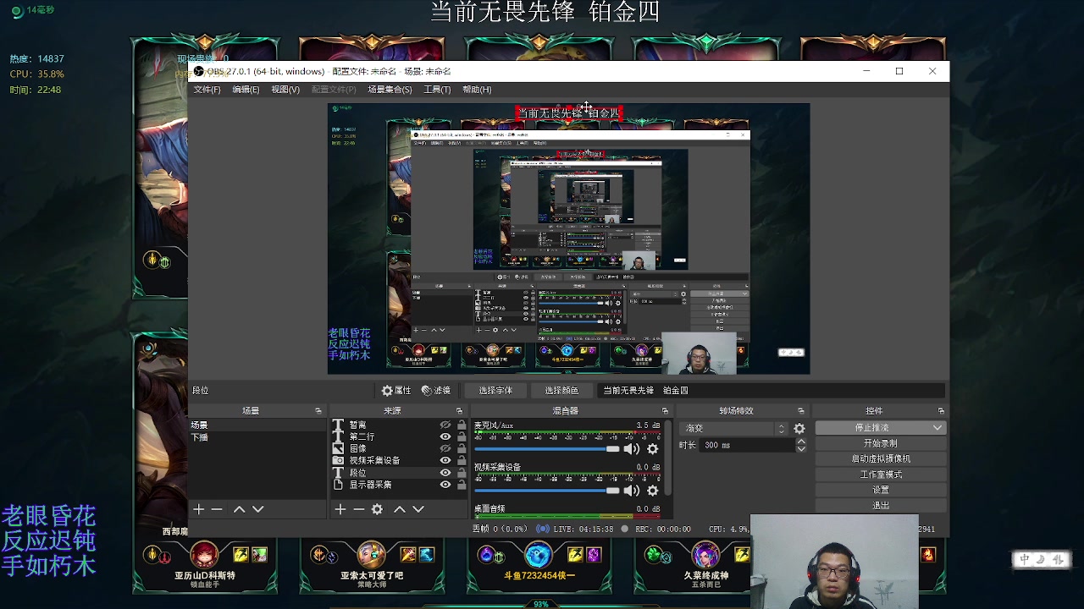Toggle lock on 图像 source
The height and width of the screenshot is (609, 1084).
coord(462,448)
